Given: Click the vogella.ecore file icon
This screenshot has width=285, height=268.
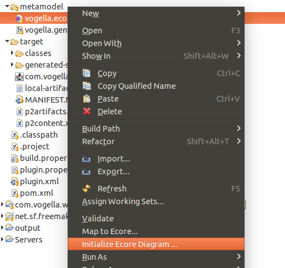Looking at the screenshot, I should pos(19,18).
